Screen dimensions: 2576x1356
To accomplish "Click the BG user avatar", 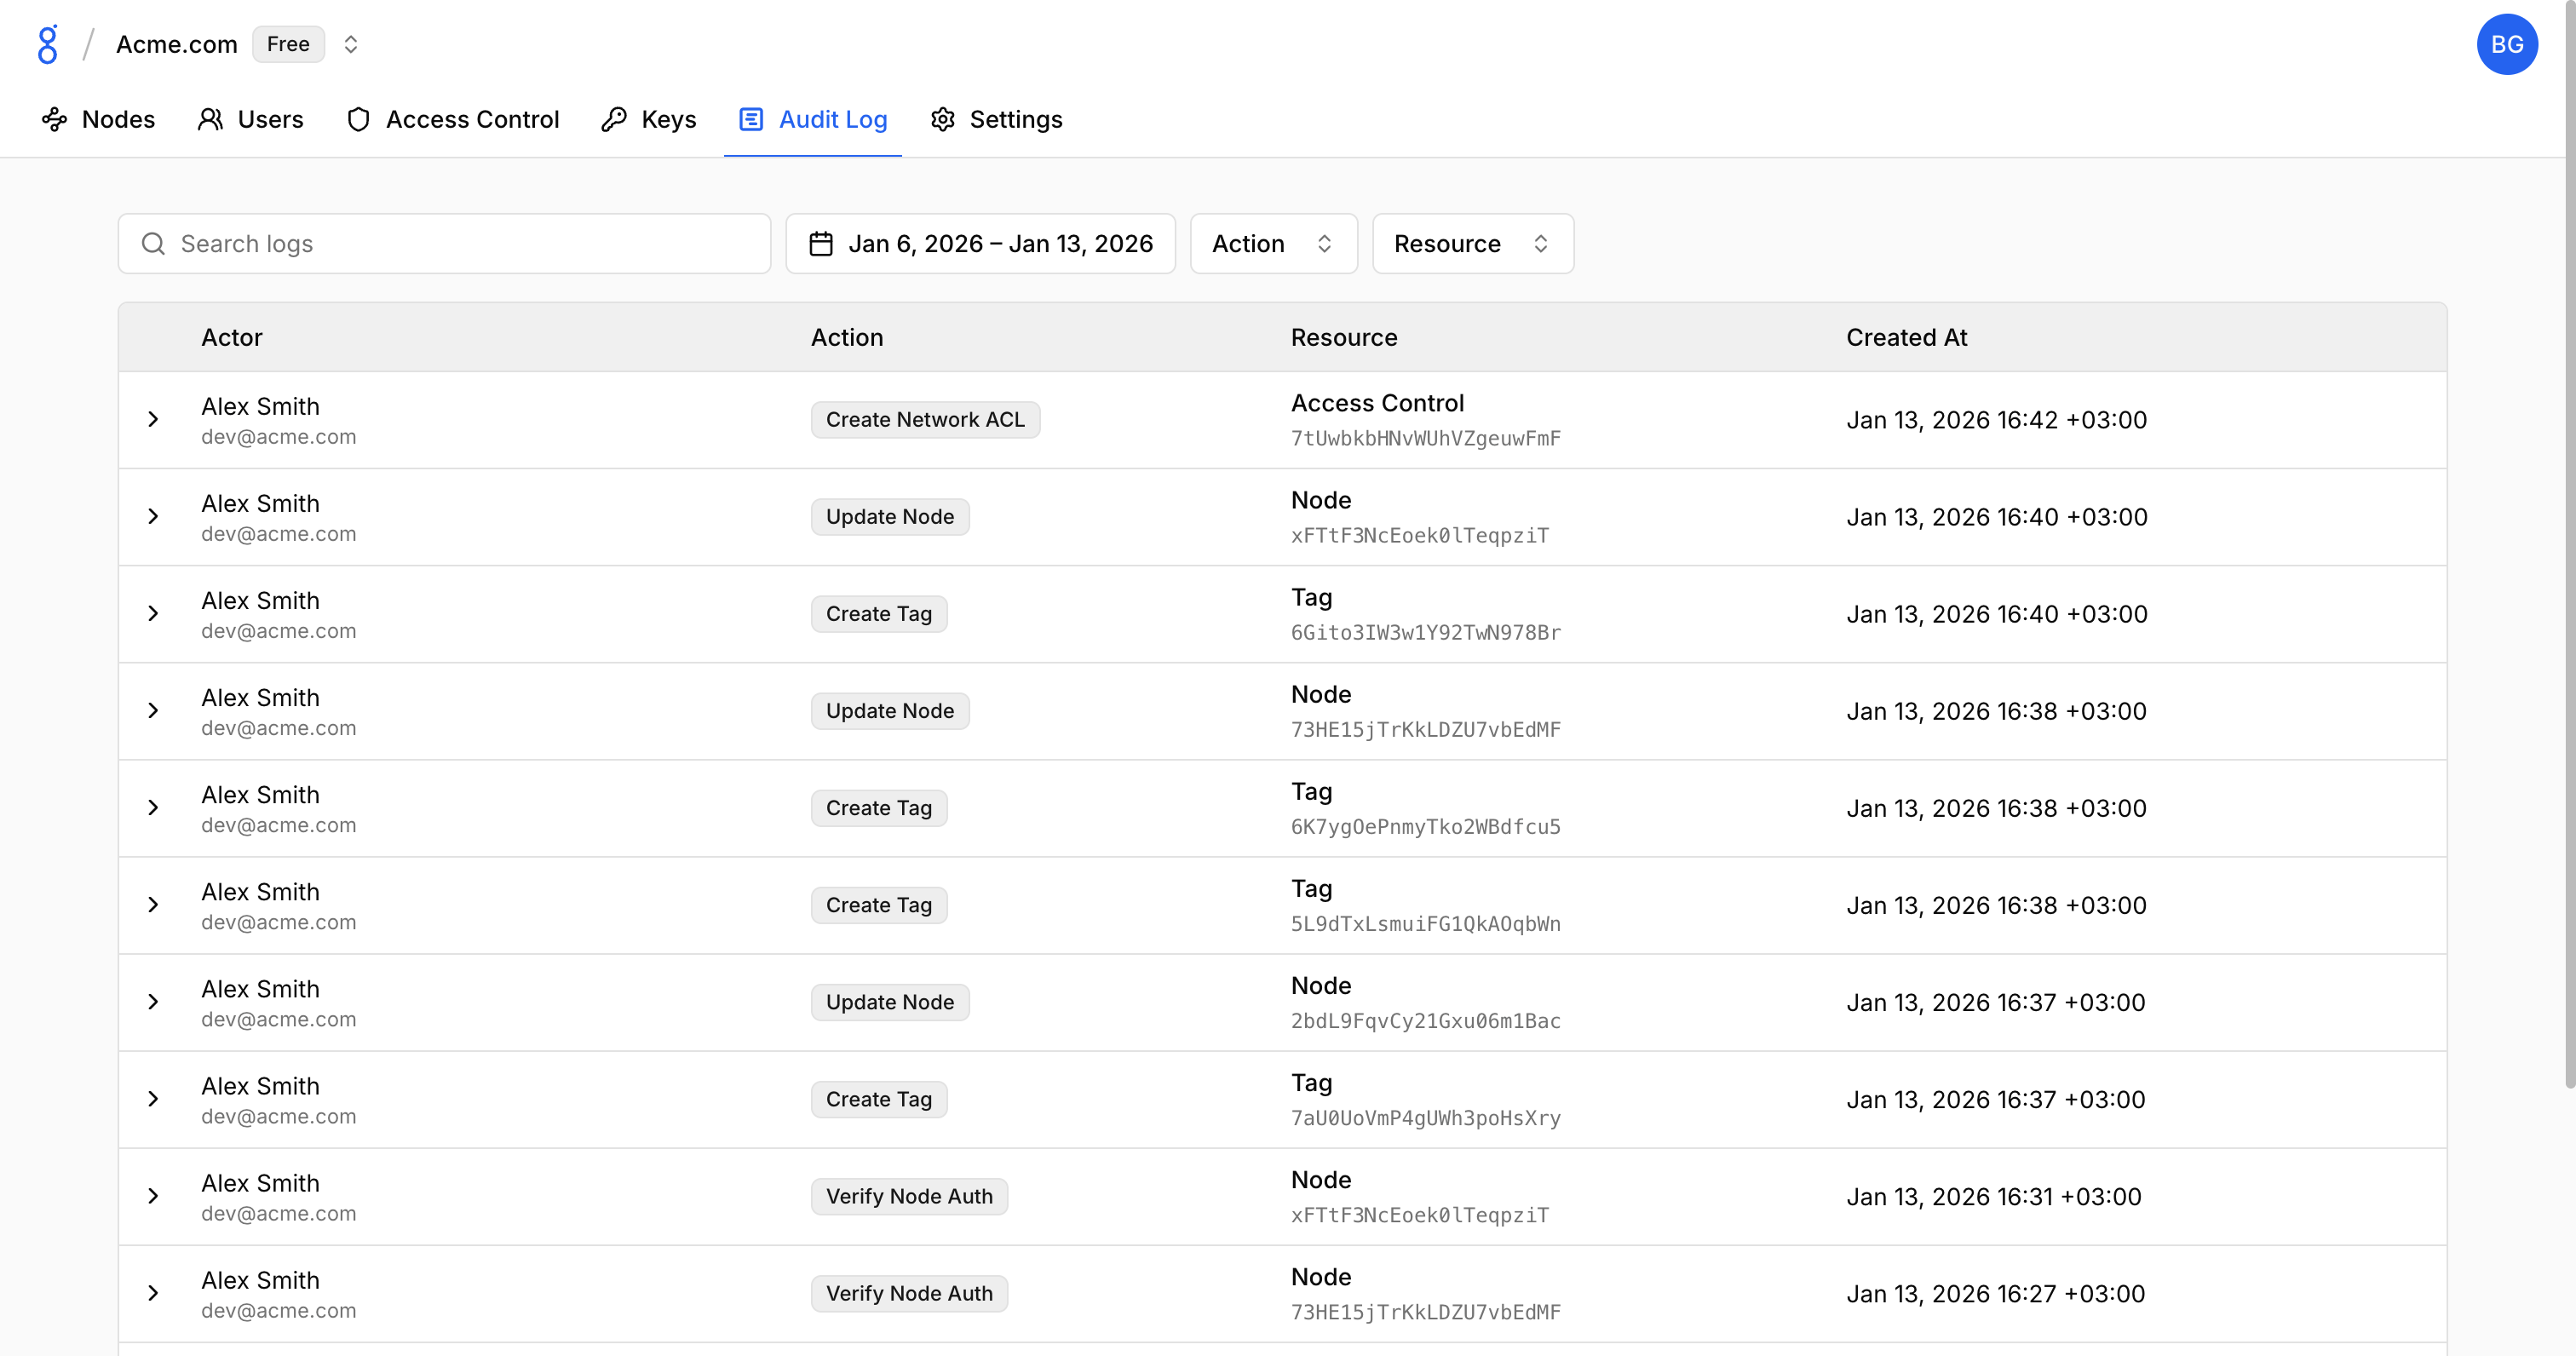I will tap(2505, 44).
